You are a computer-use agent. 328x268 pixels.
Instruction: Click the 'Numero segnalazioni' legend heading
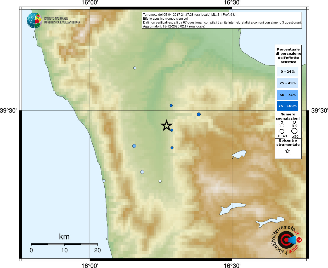click(x=288, y=116)
